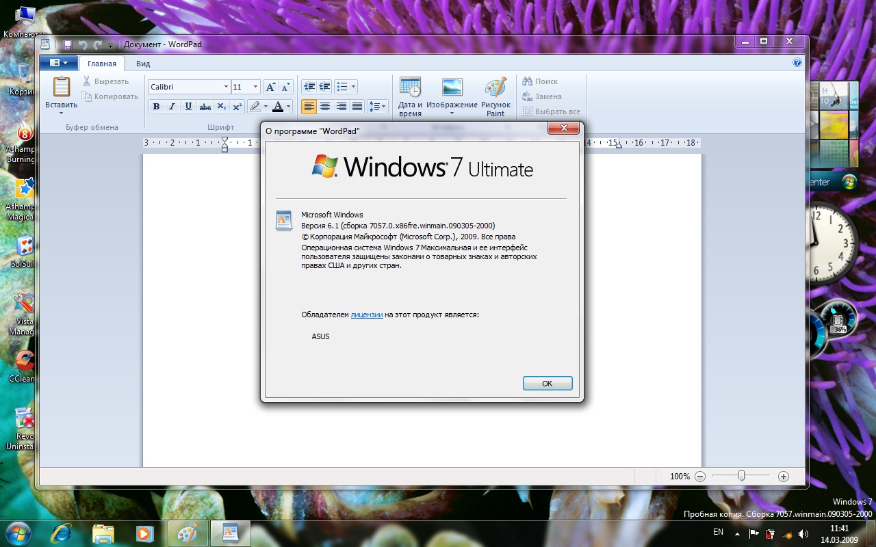Switch to the Главная ribbon tab
Image resolution: width=876 pixels, height=547 pixels.
coord(101,64)
